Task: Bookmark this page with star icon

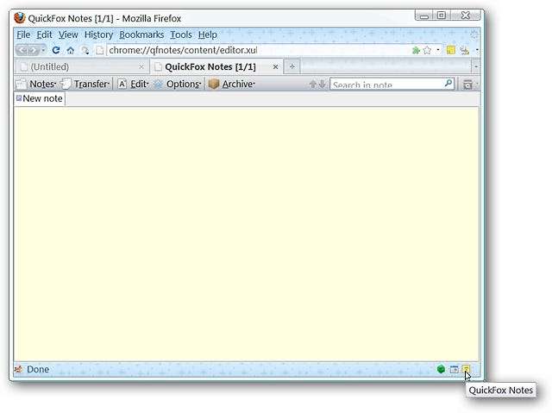Action: click(428, 50)
